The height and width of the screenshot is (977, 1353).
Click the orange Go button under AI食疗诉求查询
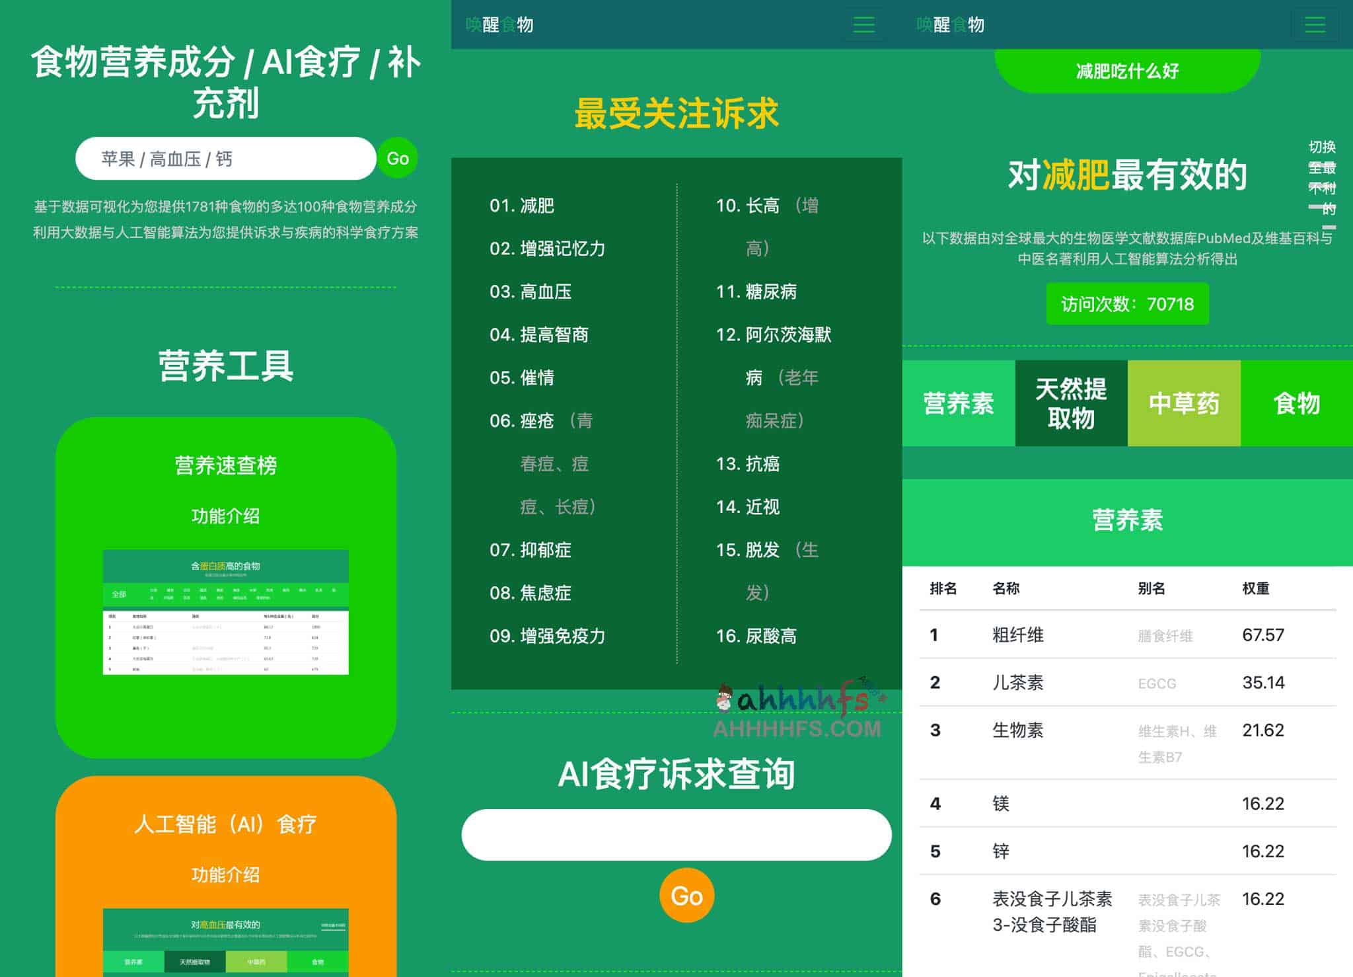687,894
